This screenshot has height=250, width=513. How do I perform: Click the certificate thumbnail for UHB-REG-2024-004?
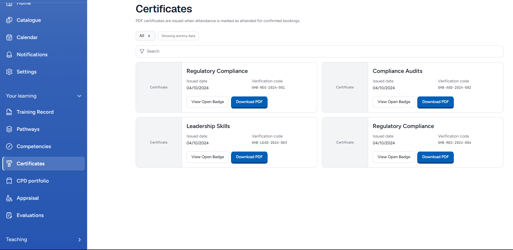pos(345,142)
